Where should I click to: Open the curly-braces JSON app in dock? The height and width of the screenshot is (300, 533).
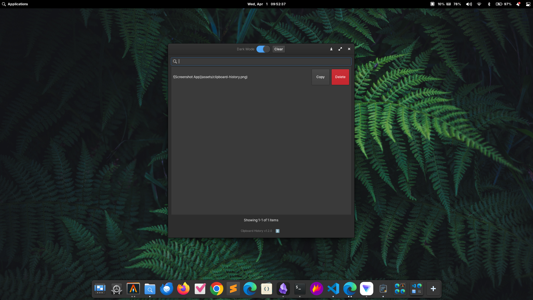[x=267, y=289]
